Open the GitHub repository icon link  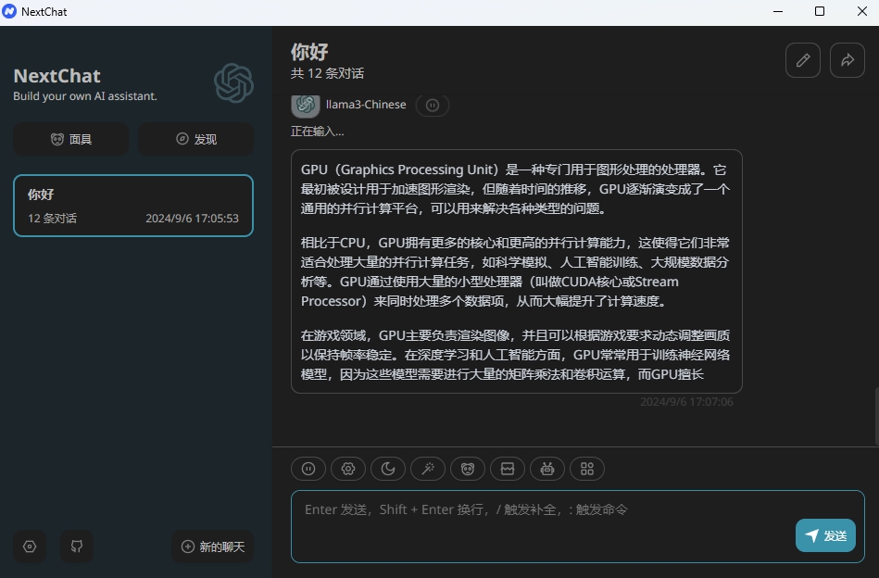click(x=77, y=547)
